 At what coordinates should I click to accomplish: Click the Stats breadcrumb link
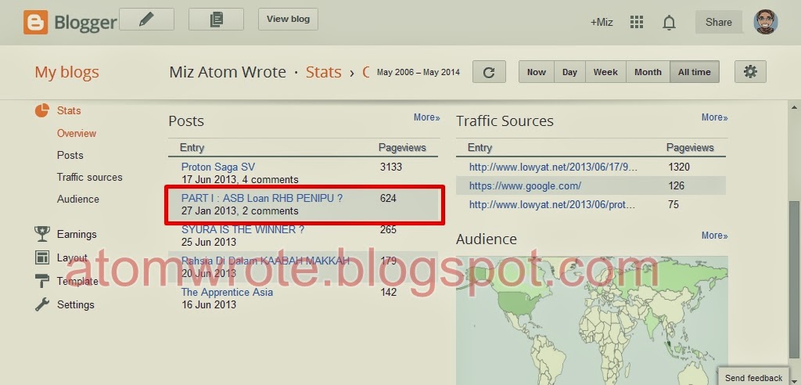click(323, 72)
